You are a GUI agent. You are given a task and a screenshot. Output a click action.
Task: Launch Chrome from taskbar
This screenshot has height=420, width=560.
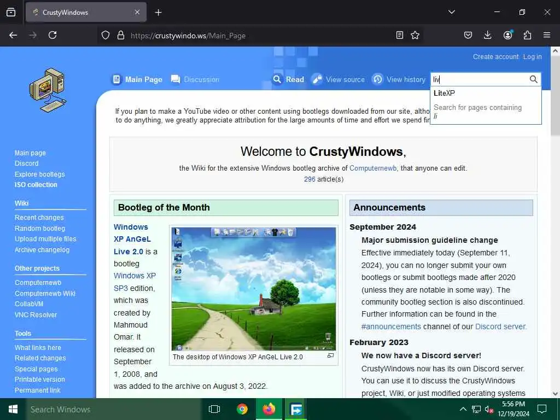click(x=242, y=409)
